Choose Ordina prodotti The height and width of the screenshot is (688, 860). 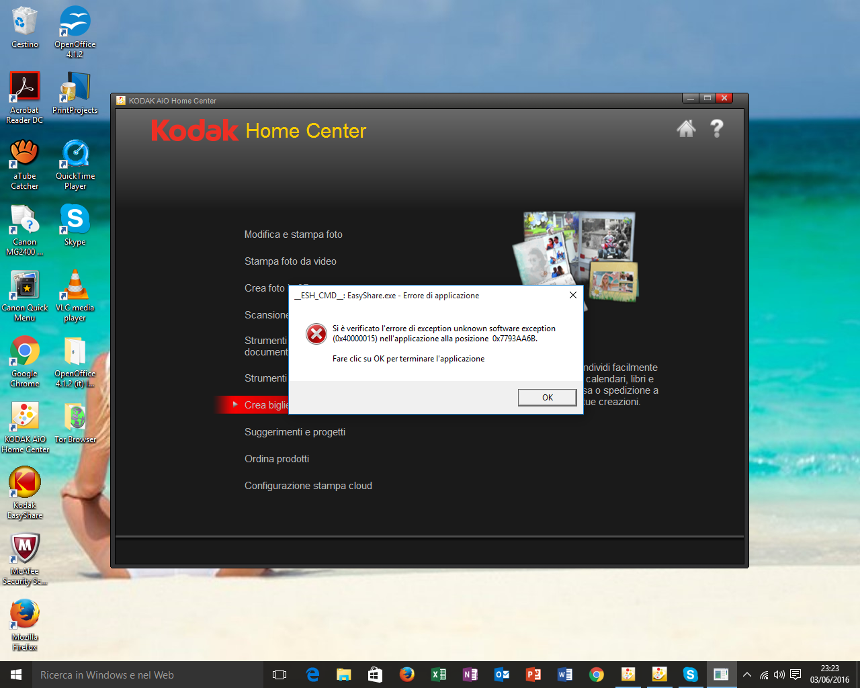tap(277, 459)
